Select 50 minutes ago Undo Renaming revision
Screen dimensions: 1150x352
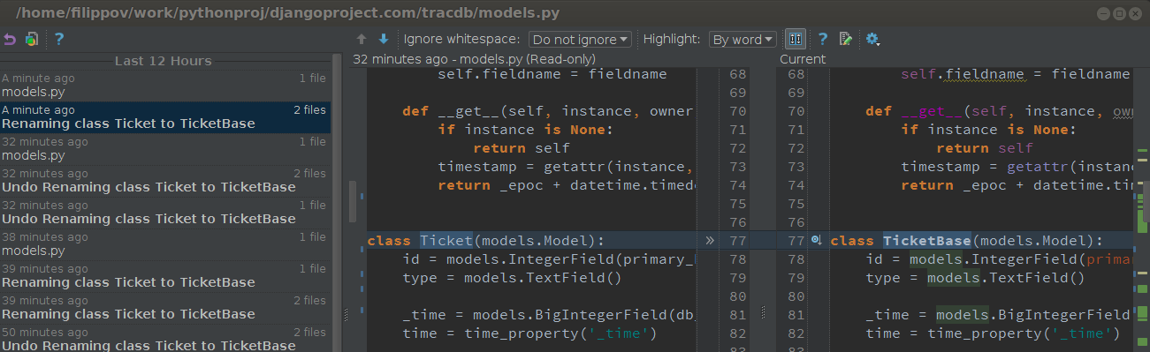(164, 339)
